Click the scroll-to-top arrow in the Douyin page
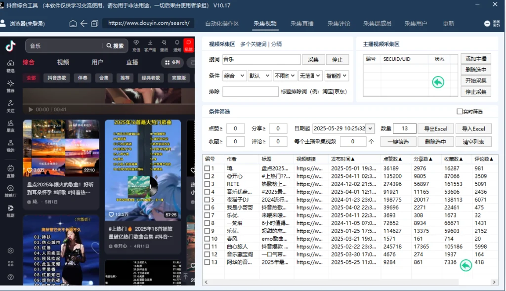This screenshot has height=291, width=506. coord(186,276)
